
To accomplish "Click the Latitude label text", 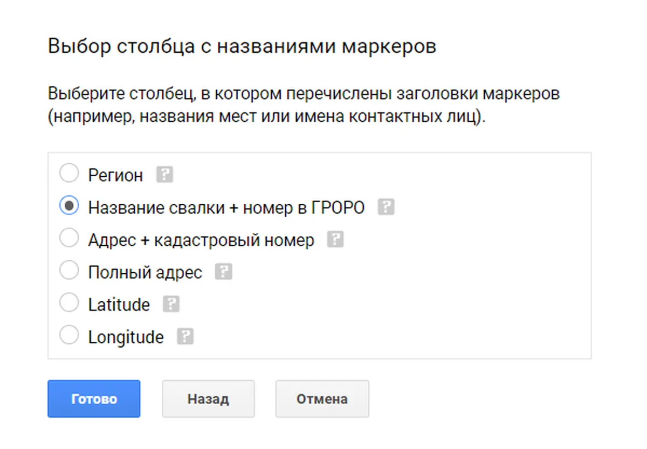I will pos(119,305).
